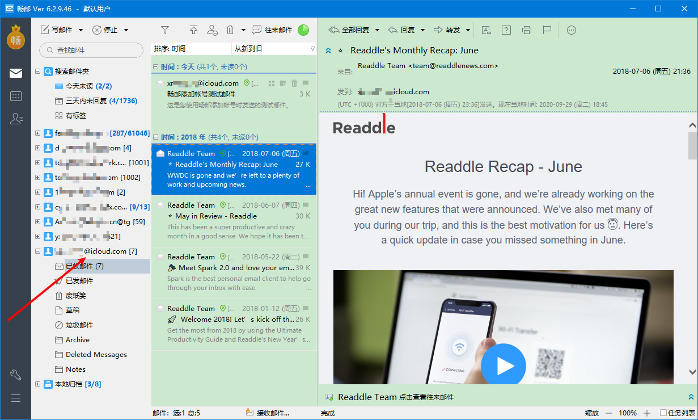Play the video in the email body
This screenshot has width=698, height=420.
(x=503, y=366)
